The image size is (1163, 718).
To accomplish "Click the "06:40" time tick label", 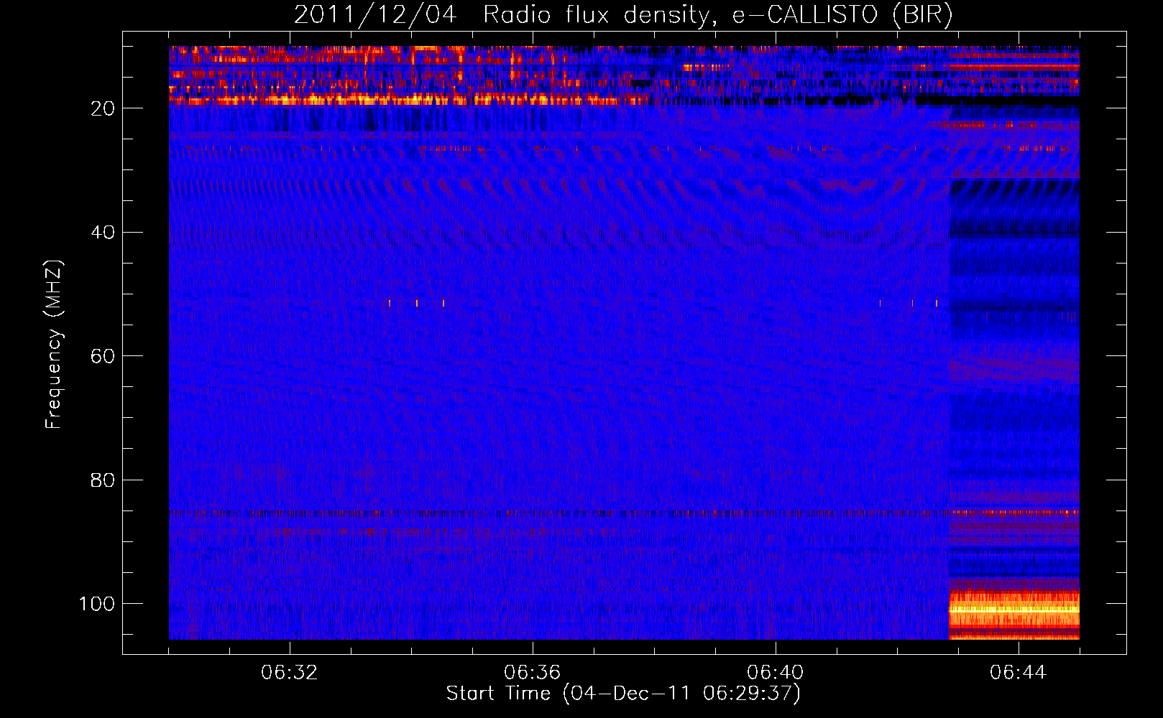I will click(775, 673).
